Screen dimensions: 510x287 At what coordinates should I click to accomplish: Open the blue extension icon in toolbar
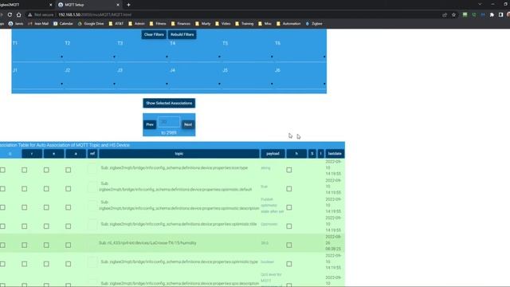click(x=483, y=14)
